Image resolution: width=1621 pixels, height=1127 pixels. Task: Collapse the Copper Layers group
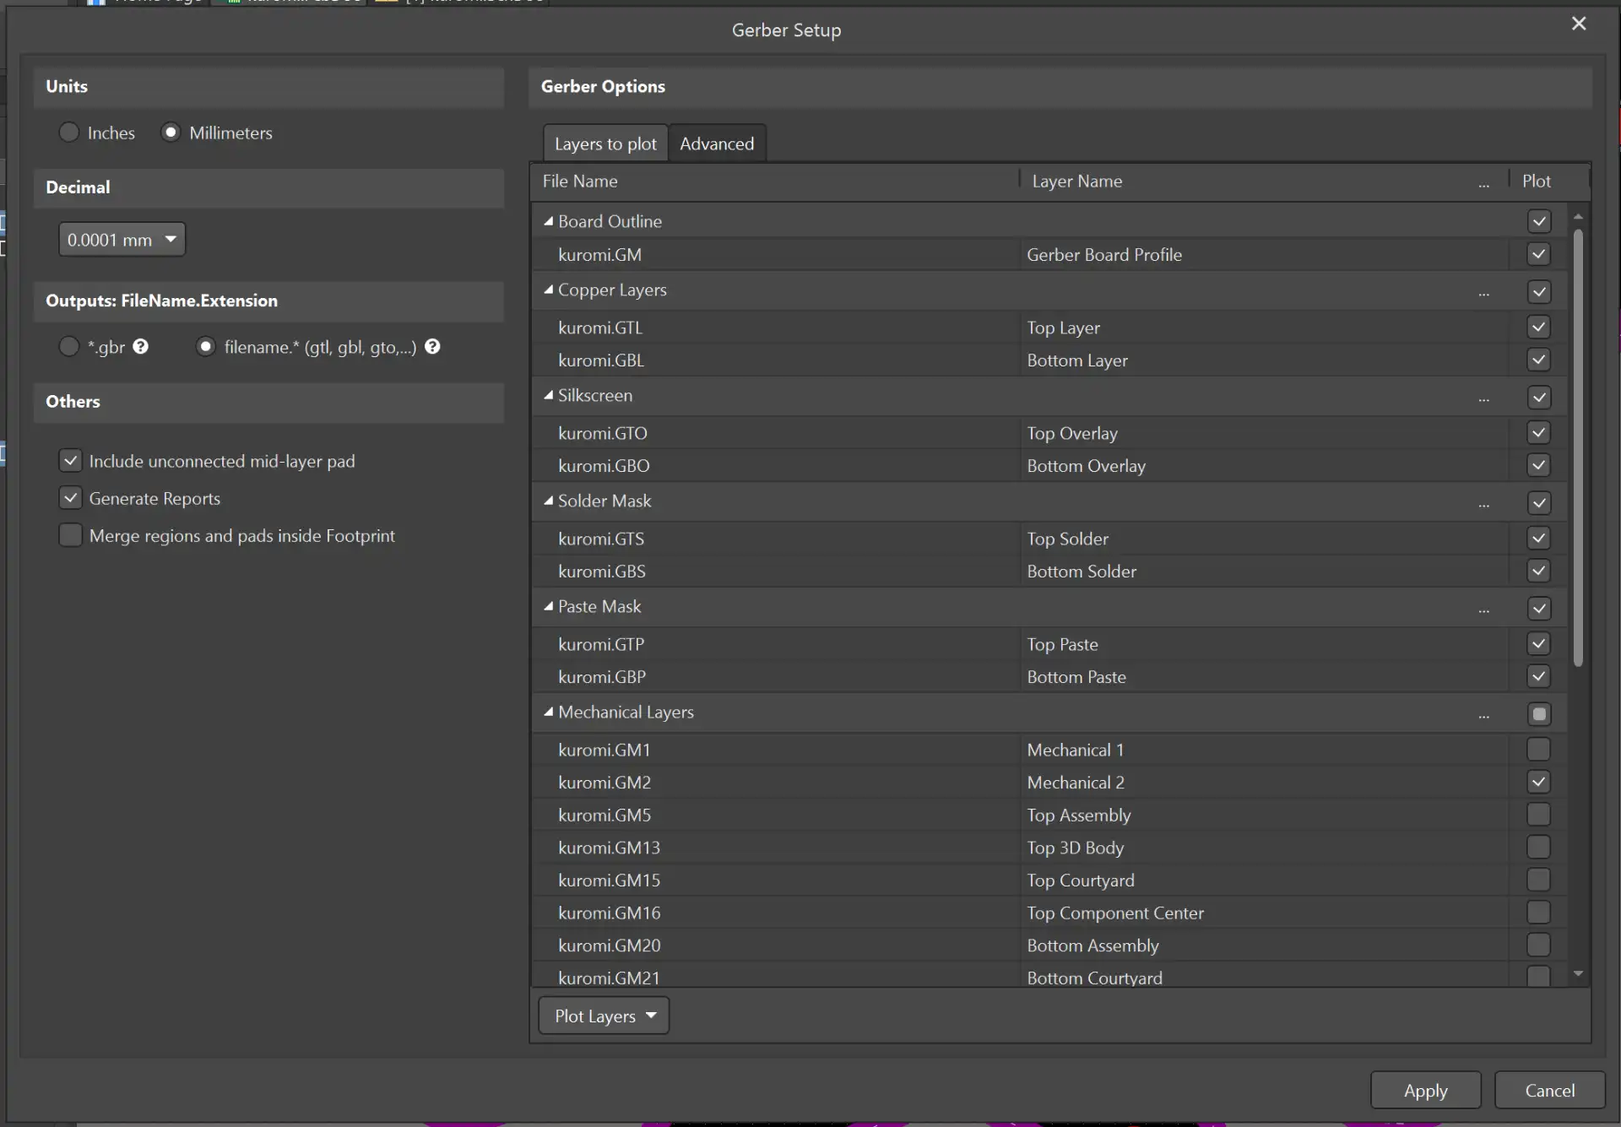549,290
